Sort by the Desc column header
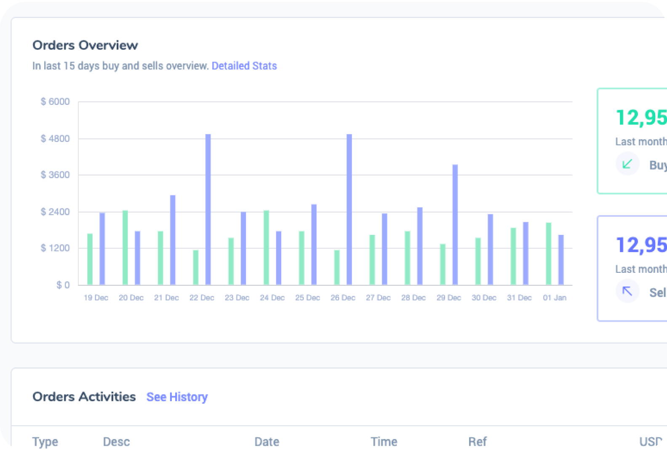The height and width of the screenshot is (450, 667). [x=116, y=442]
